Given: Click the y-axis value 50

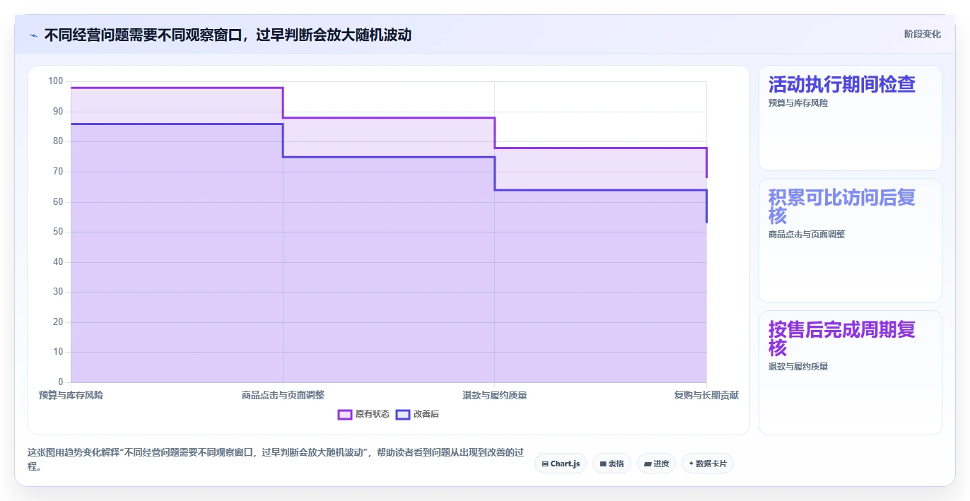Looking at the screenshot, I should point(58,232).
